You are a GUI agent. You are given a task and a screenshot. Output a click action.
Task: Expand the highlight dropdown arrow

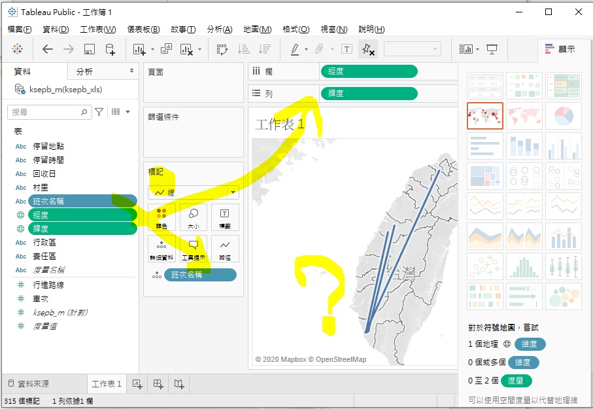(x=307, y=49)
